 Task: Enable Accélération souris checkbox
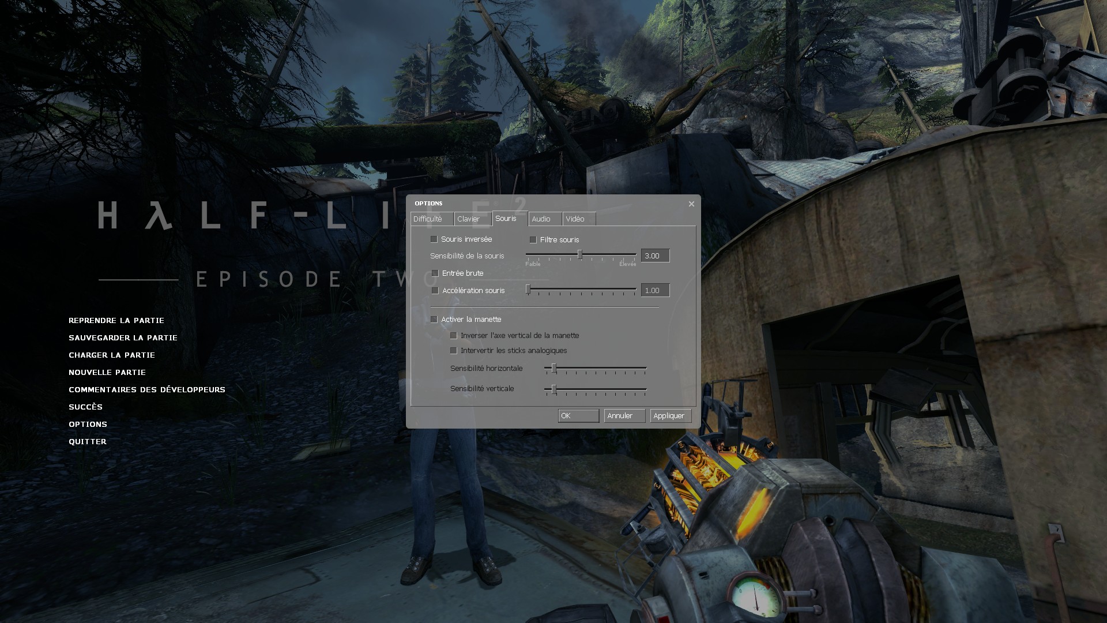click(x=435, y=291)
